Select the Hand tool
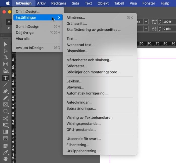 tap(6, 159)
